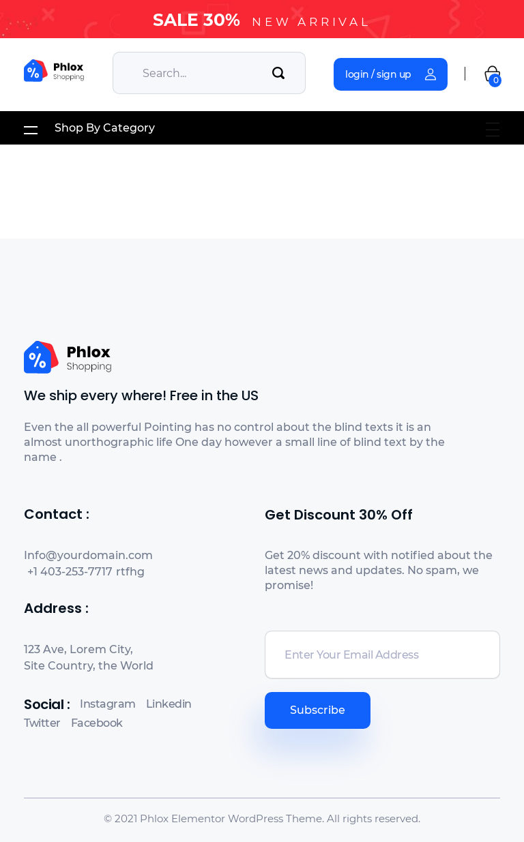
Task: Click the cart item count badge
Action: click(x=495, y=80)
